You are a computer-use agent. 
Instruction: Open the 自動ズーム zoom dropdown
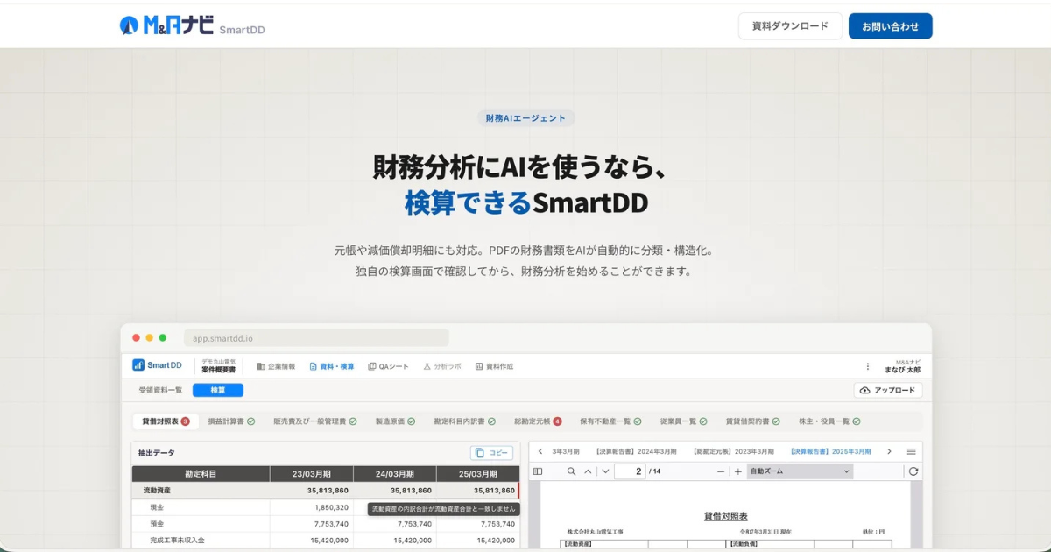coord(800,471)
